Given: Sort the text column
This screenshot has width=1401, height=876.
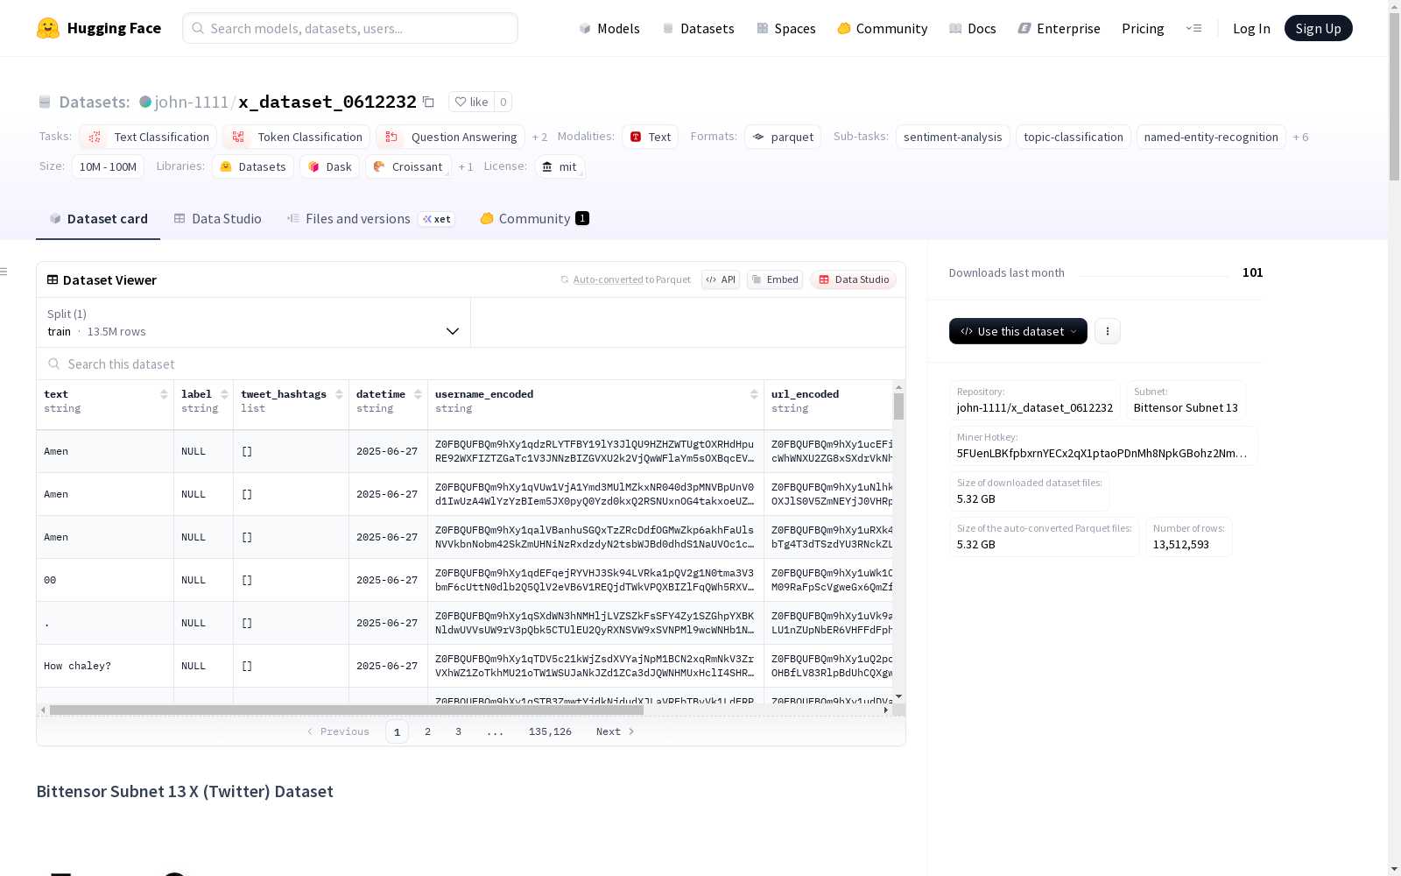Looking at the screenshot, I should click(164, 394).
